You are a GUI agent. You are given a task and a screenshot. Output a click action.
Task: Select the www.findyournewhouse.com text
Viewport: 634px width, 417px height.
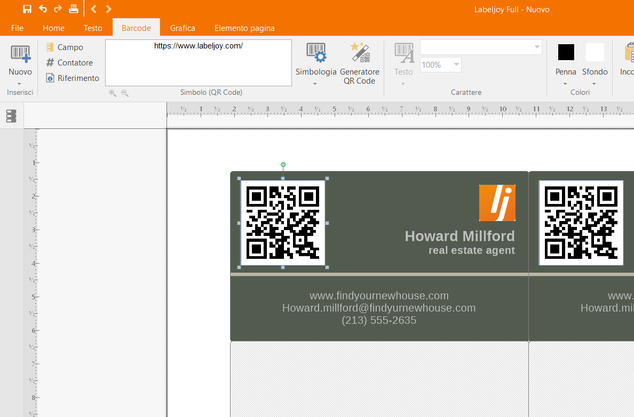point(379,296)
